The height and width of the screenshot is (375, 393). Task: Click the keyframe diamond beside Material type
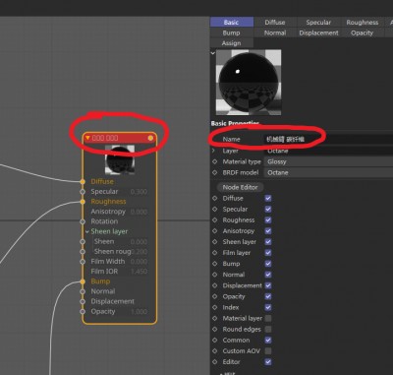pos(215,161)
